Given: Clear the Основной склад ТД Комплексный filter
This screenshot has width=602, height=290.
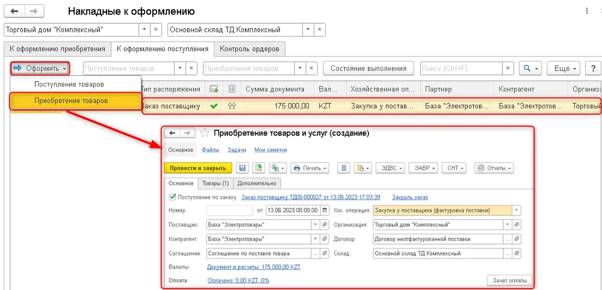Looking at the screenshot, I should coord(320,29).
